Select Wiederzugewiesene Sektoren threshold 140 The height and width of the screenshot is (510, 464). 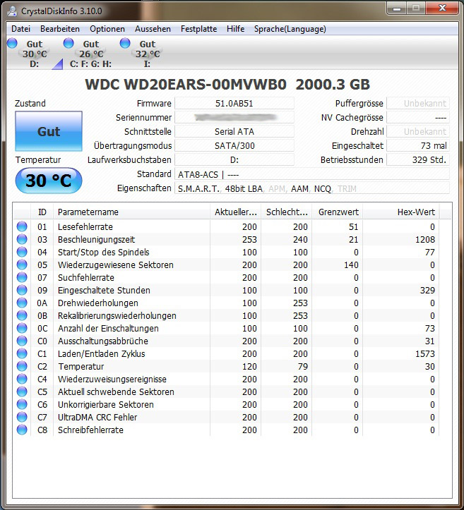[351, 265]
